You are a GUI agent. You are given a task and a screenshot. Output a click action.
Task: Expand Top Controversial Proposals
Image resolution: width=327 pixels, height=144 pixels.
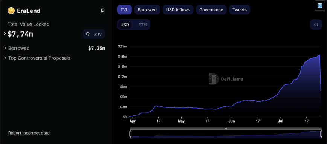pos(5,58)
